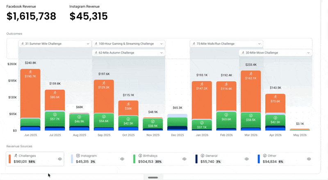Click the dark navy General color swatch
Viewport: 328px width, 180px height.
pos(196,159)
